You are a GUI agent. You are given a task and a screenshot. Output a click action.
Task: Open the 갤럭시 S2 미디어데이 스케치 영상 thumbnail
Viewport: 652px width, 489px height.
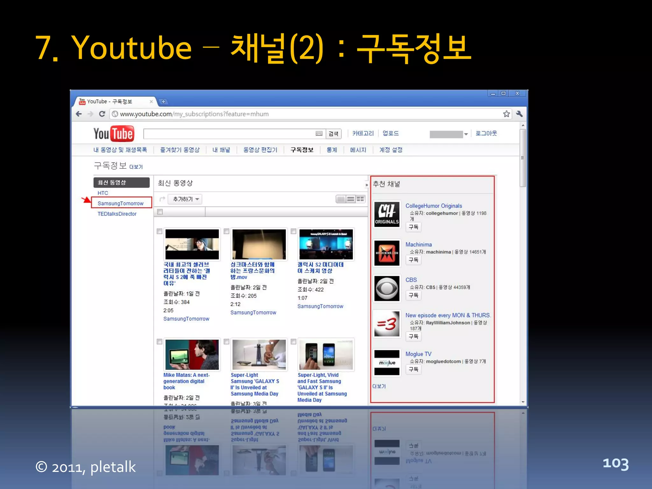(326, 244)
